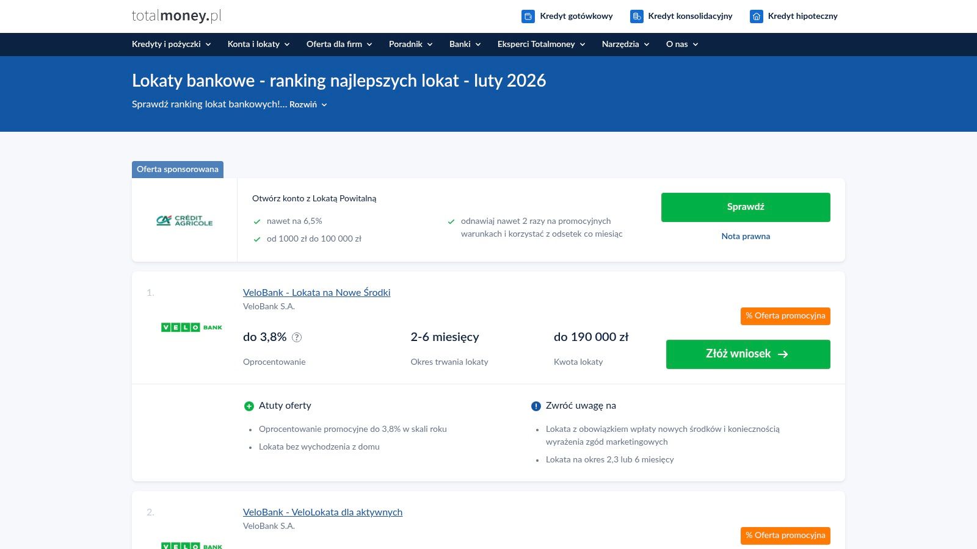
Task: Click 'Otwórz konto z Lokatą Powitalną' text
Action: pyautogui.click(x=314, y=199)
